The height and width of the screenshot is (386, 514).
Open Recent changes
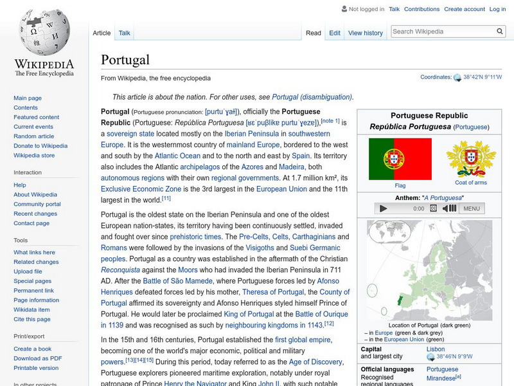tap(35, 214)
